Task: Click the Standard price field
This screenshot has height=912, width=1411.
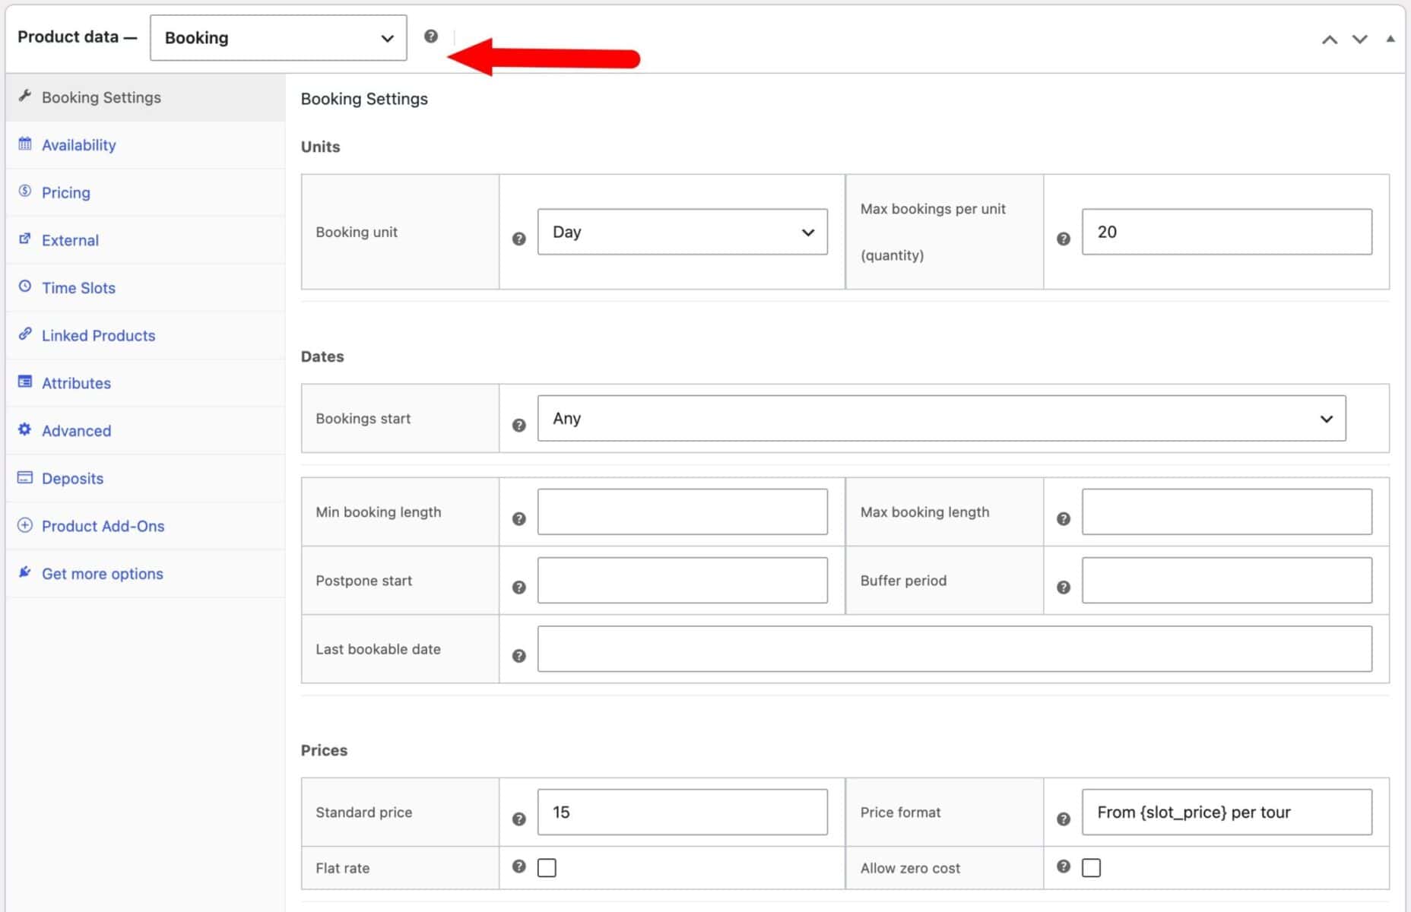Action: (682, 812)
